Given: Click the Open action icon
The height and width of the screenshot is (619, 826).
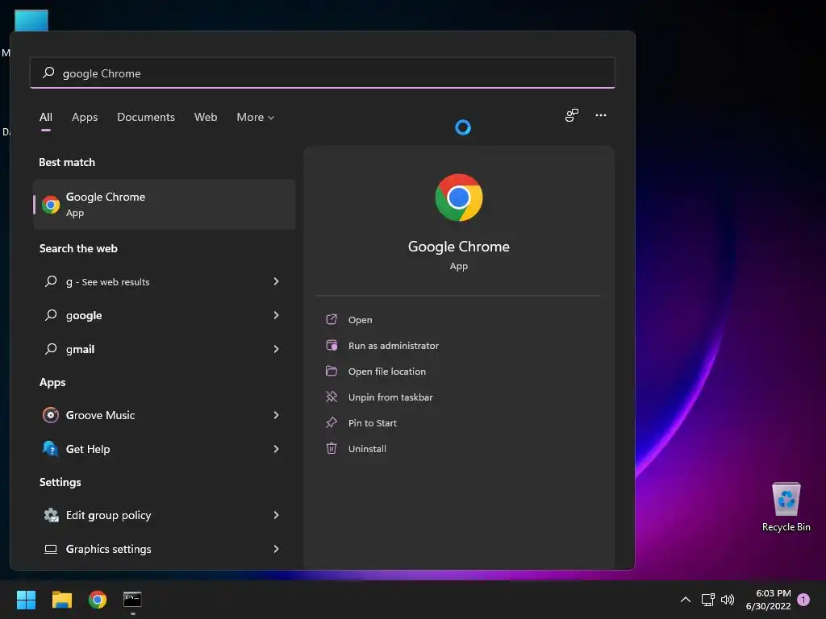Looking at the screenshot, I should [332, 319].
